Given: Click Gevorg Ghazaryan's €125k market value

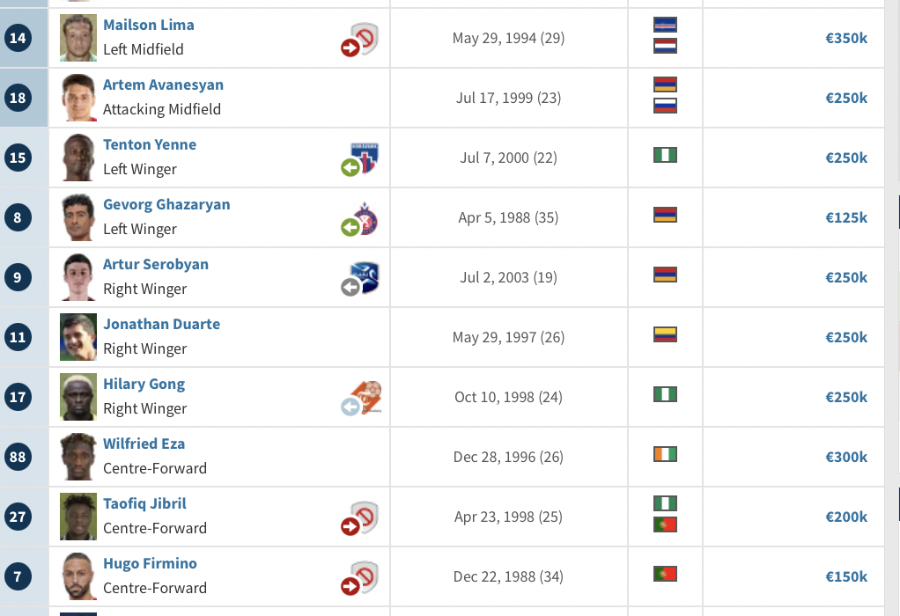Looking at the screenshot, I should [845, 218].
